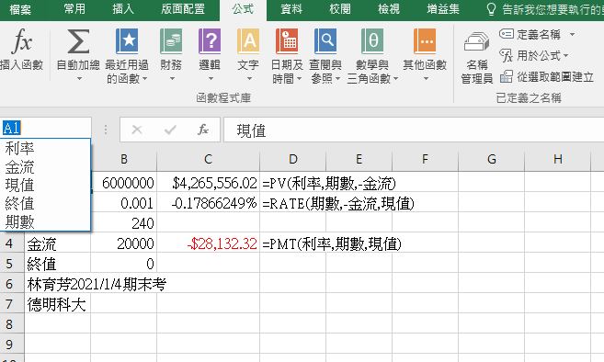Open the Name Manager (名稱管理員)

477,58
